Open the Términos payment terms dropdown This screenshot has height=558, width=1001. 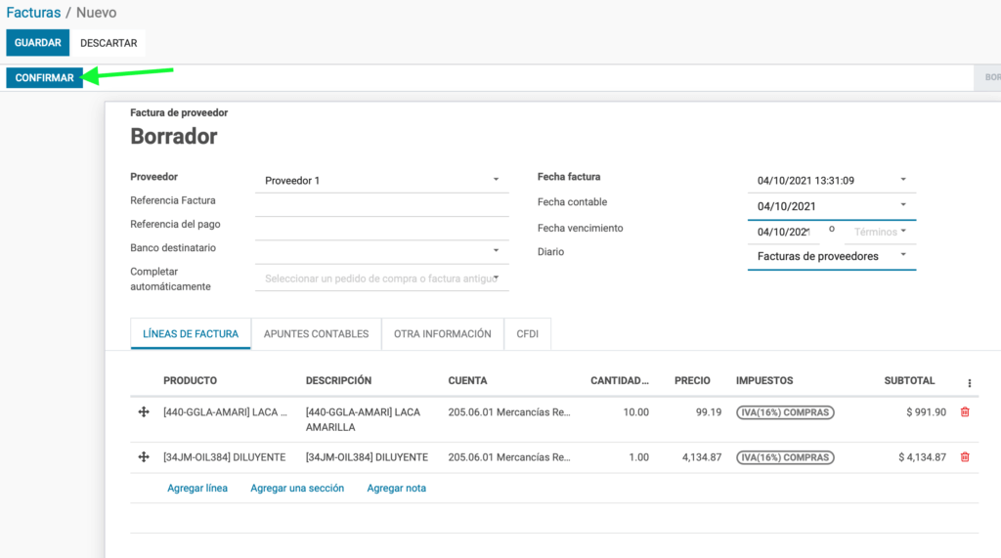click(x=881, y=232)
